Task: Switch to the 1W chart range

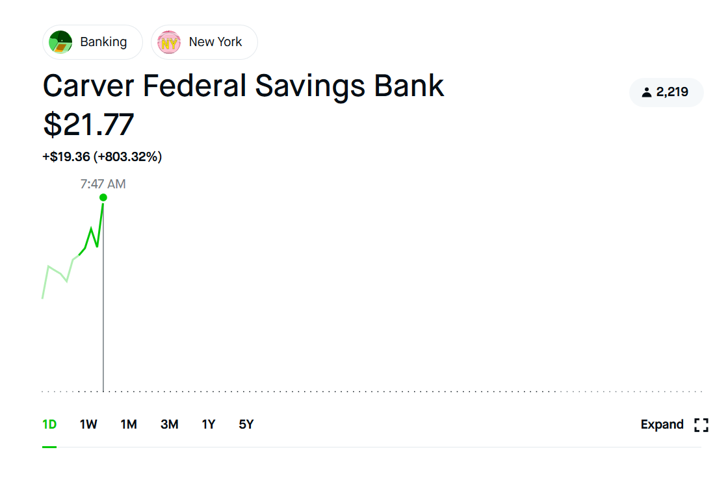Action: point(88,425)
